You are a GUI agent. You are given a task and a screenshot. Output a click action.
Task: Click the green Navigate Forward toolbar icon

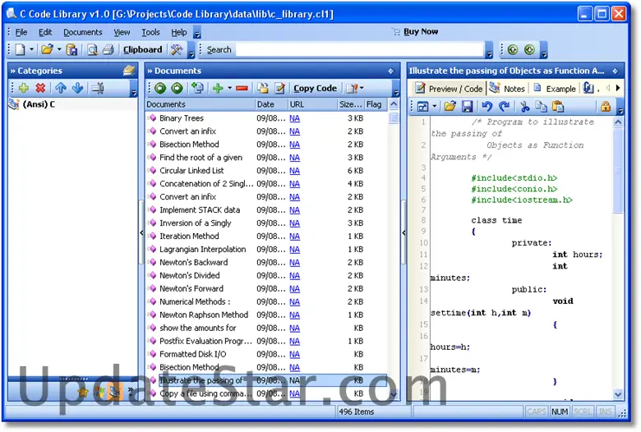coord(529,49)
